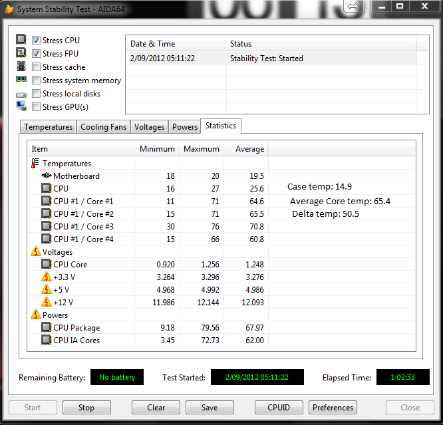Tick the Stress system memory checkbox
Viewport: 443px width, 425px height.
click(x=36, y=80)
